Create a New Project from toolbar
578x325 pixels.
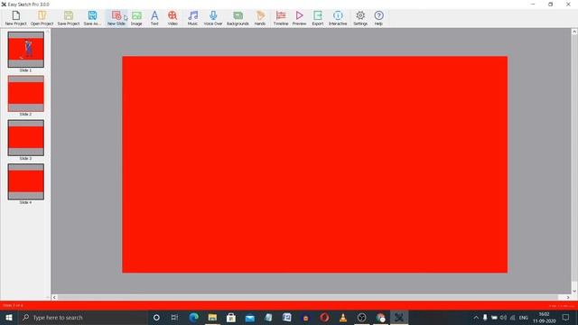(16, 18)
